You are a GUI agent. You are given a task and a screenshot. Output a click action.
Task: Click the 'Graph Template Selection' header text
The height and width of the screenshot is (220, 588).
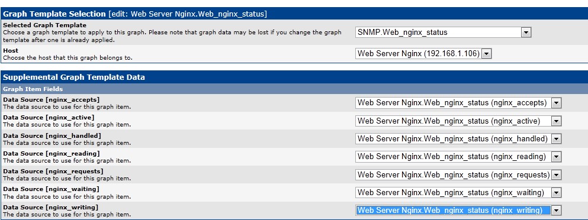(54, 14)
